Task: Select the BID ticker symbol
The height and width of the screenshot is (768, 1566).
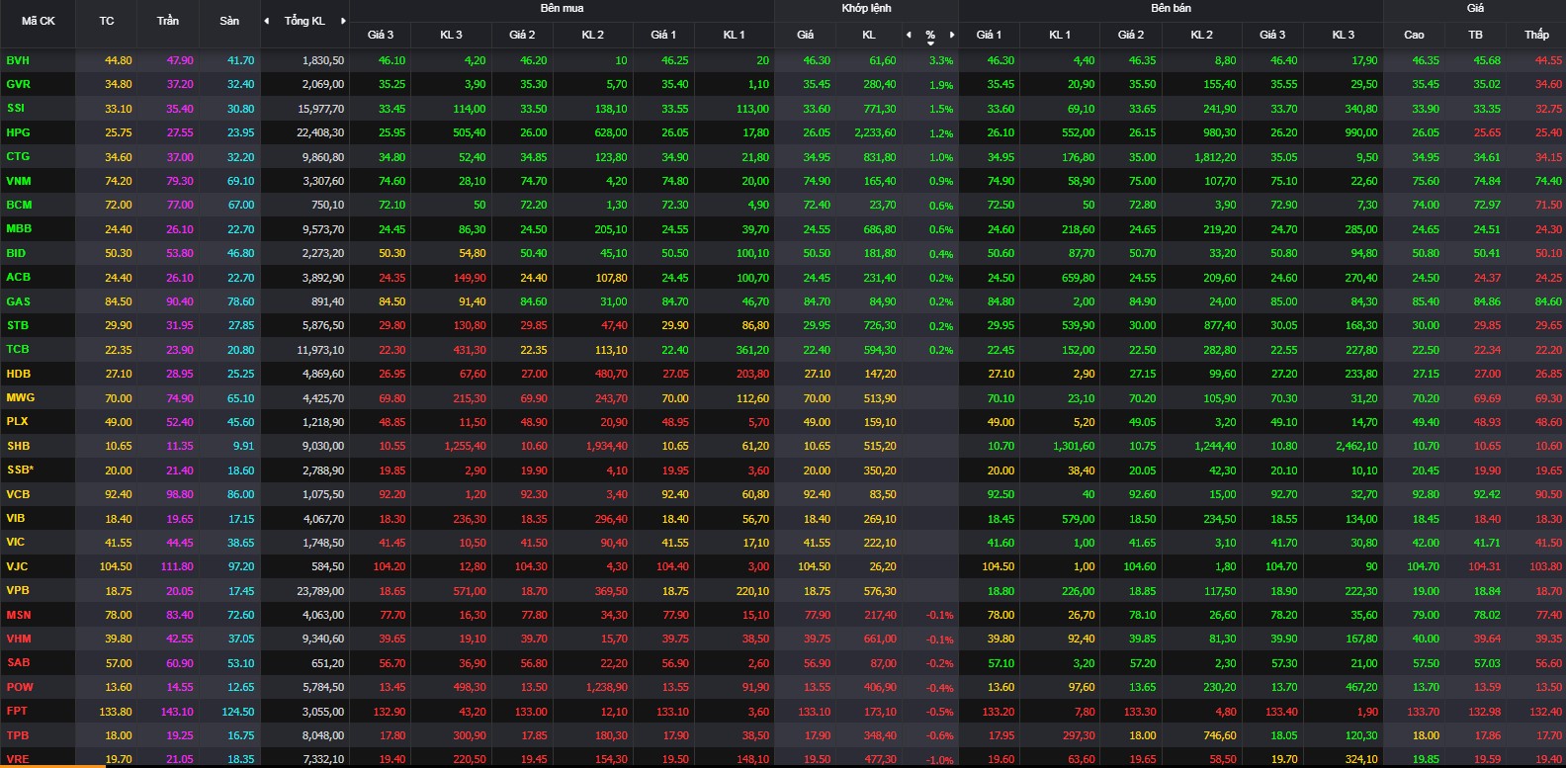Action: coord(16,253)
